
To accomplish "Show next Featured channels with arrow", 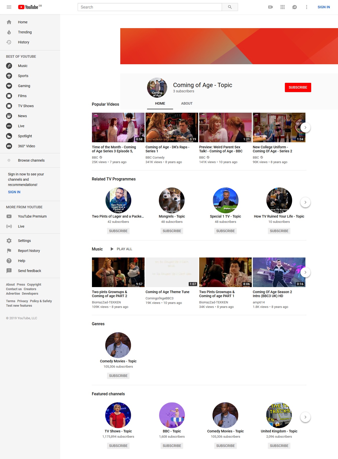I will tap(305, 417).
